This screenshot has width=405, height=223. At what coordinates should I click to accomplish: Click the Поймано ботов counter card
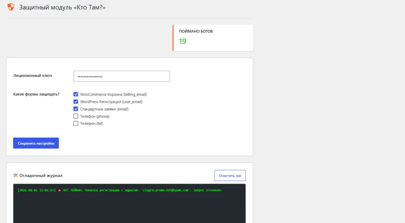point(213,38)
